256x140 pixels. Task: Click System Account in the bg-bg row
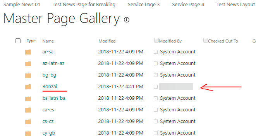click(x=178, y=75)
